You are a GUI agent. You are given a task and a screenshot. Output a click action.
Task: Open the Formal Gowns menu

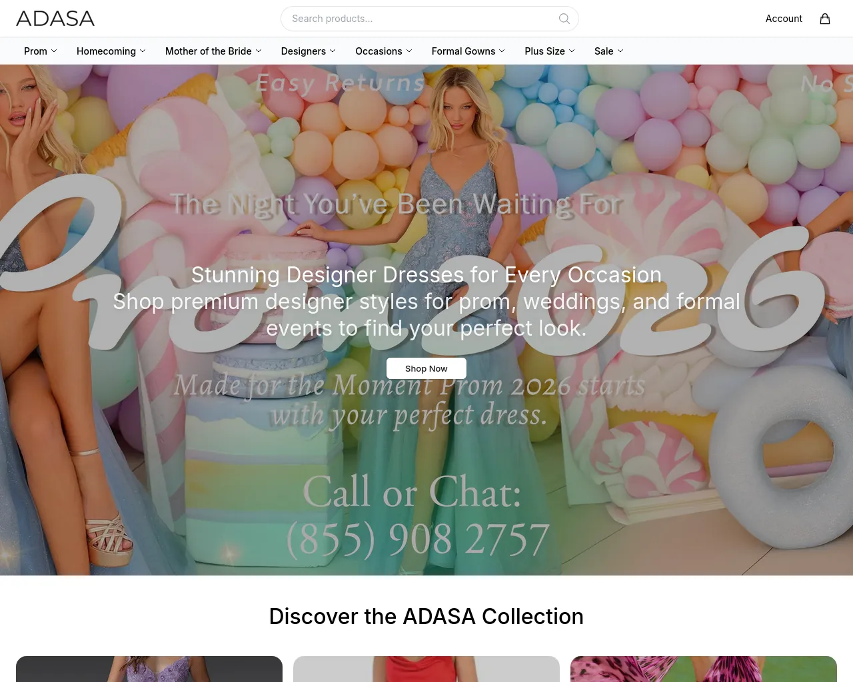pyautogui.click(x=468, y=51)
